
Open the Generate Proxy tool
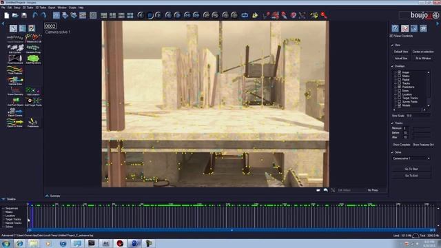click(x=33, y=49)
